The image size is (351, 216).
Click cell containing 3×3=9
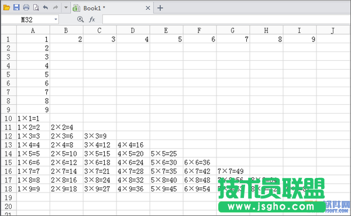click(100, 136)
